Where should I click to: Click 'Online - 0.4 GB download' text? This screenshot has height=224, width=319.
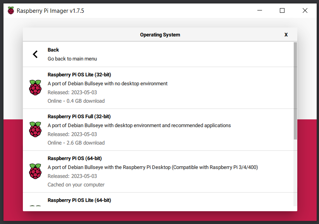click(x=76, y=101)
